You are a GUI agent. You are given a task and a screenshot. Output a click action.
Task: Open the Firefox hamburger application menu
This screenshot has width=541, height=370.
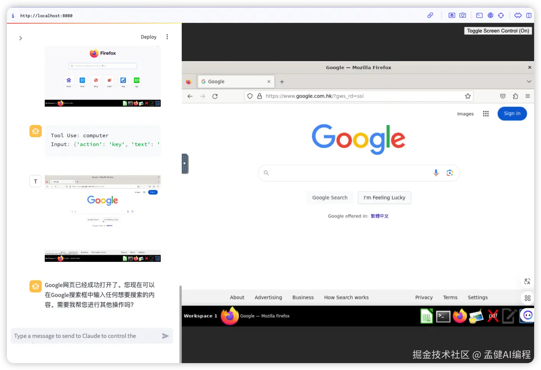528,96
